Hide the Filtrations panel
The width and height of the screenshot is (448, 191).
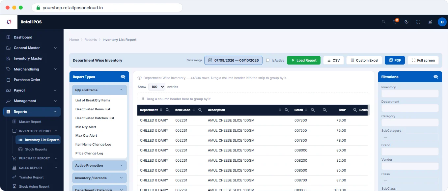click(436, 77)
